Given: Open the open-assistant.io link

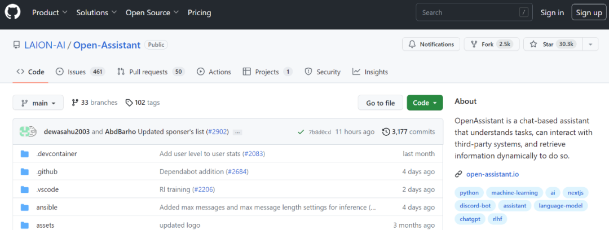Looking at the screenshot, I should [492, 174].
